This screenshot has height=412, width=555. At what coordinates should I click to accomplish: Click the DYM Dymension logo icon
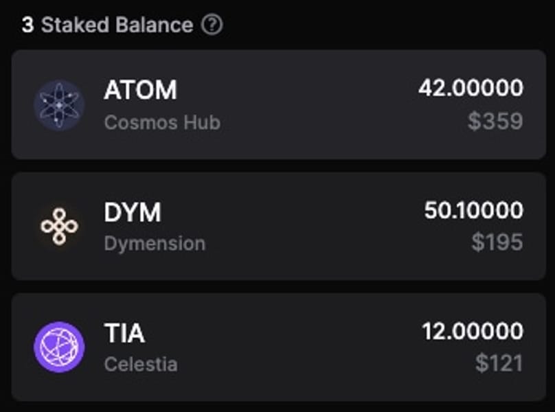tap(59, 226)
